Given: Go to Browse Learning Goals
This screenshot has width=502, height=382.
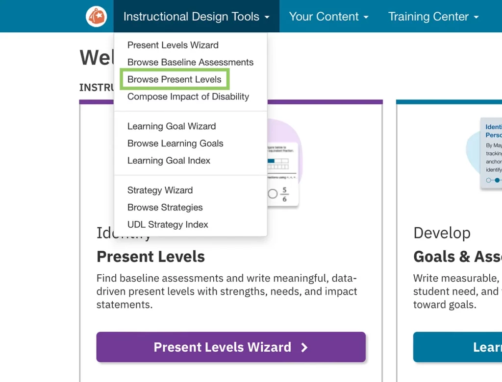Looking at the screenshot, I should (175, 143).
